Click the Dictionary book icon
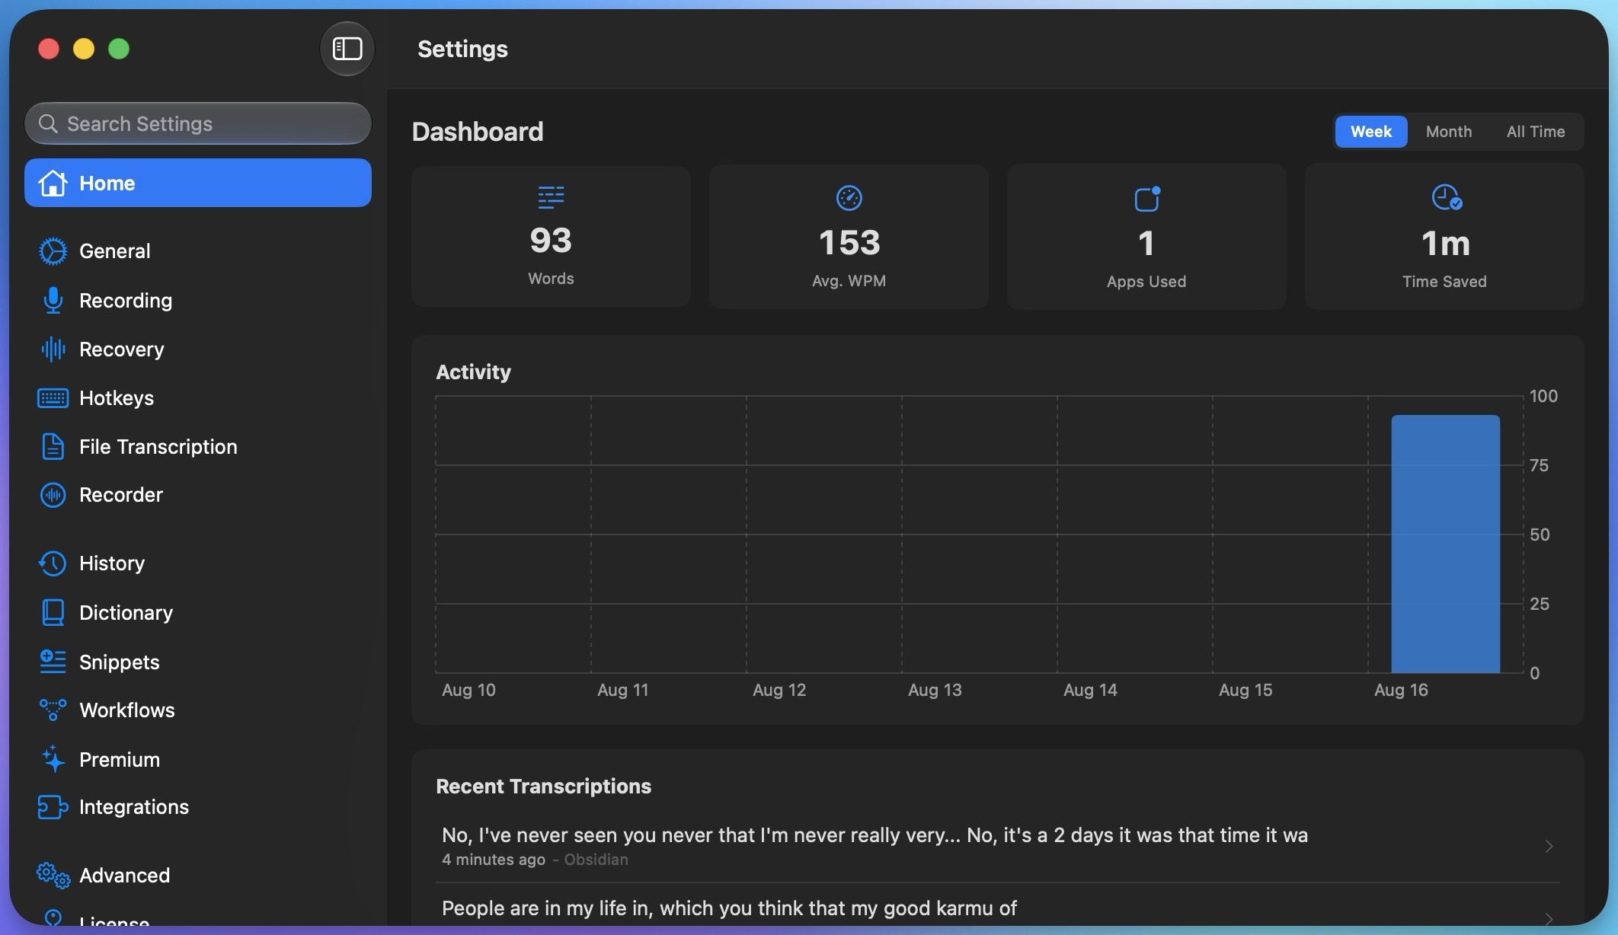1618x935 pixels. tap(53, 613)
